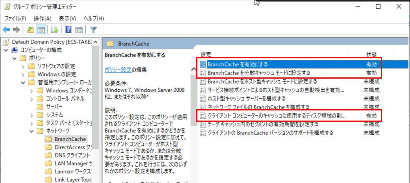Open the 表示(V) menu
Image resolution: width=410 pixels, height=183 pixels.
point(68,18)
